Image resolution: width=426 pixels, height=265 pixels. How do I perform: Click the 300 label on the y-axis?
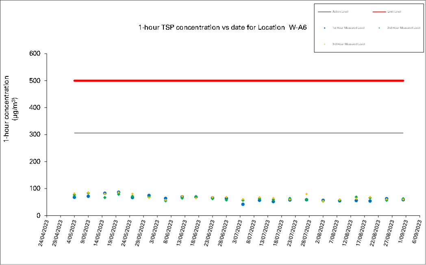point(37,135)
